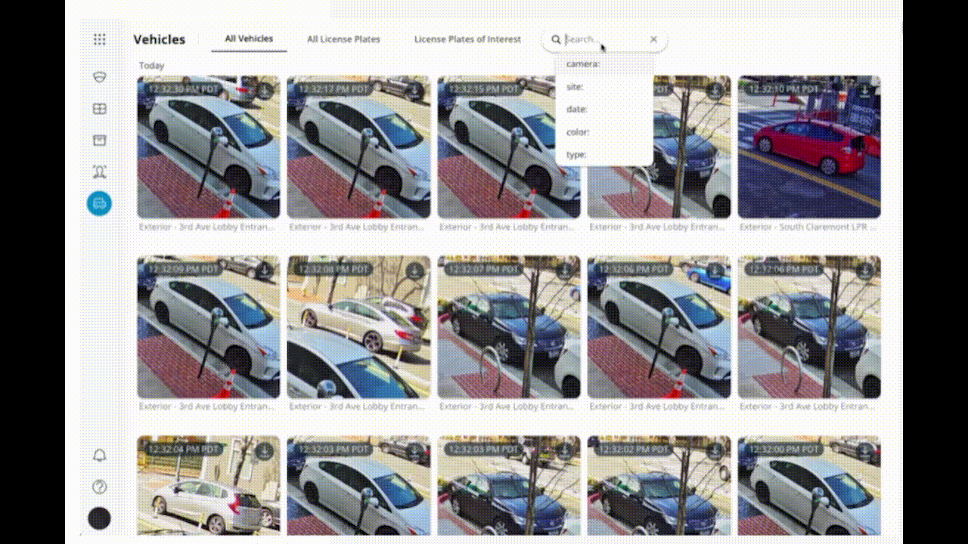Open the Archive sidebar icon
The width and height of the screenshot is (968, 544).
[99, 140]
